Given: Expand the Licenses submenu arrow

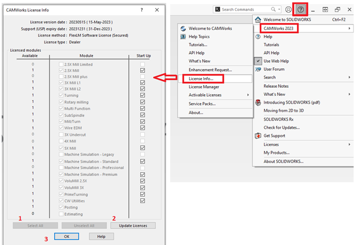Looking at the screenshot, I should click(x=349, y=145).
